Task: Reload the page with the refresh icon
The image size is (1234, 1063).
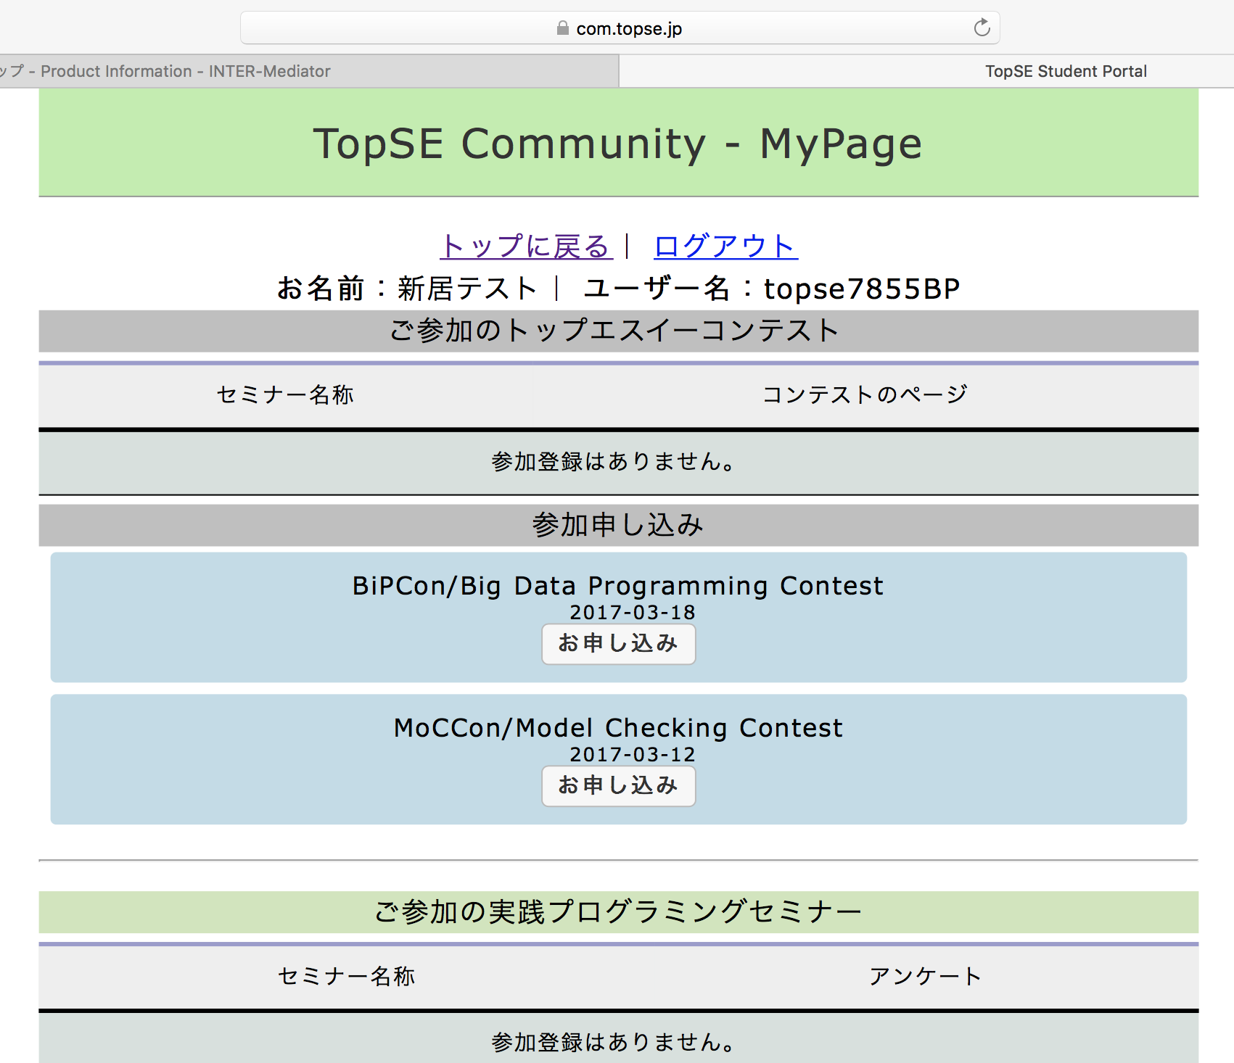Action: coord(982,28)
